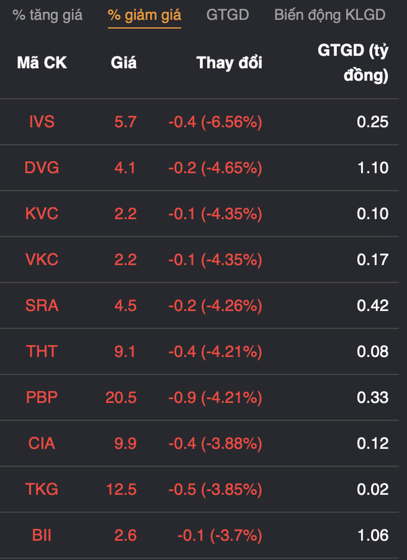The height and width of the screenshot is (560, 407).
Task: Click the CIA stock code
Action: pos(42,443)
